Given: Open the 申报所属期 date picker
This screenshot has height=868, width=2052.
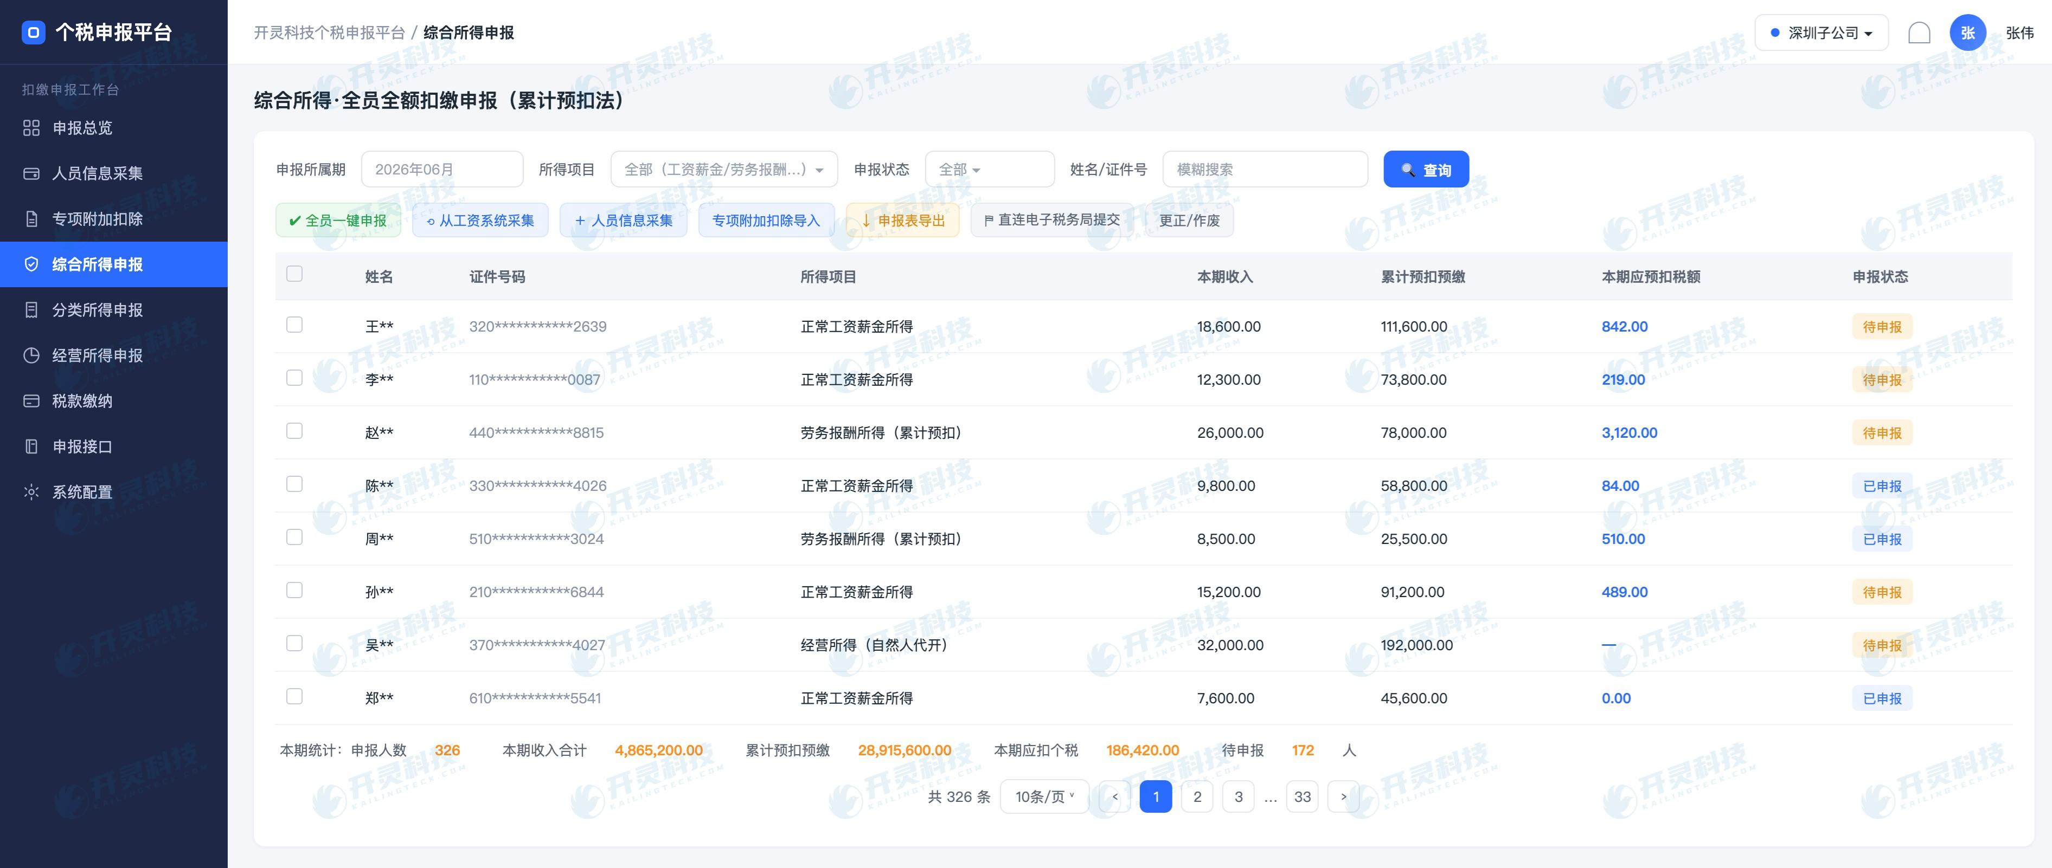Looking at the screenshot, I should tap(442, 170).
